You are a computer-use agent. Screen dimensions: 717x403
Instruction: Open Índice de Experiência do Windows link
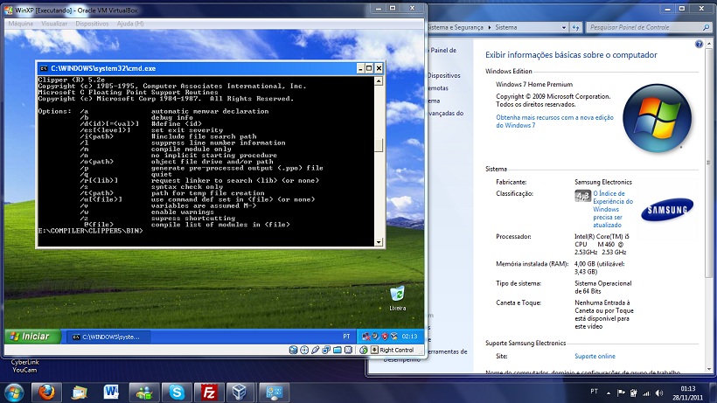[613, 209]
